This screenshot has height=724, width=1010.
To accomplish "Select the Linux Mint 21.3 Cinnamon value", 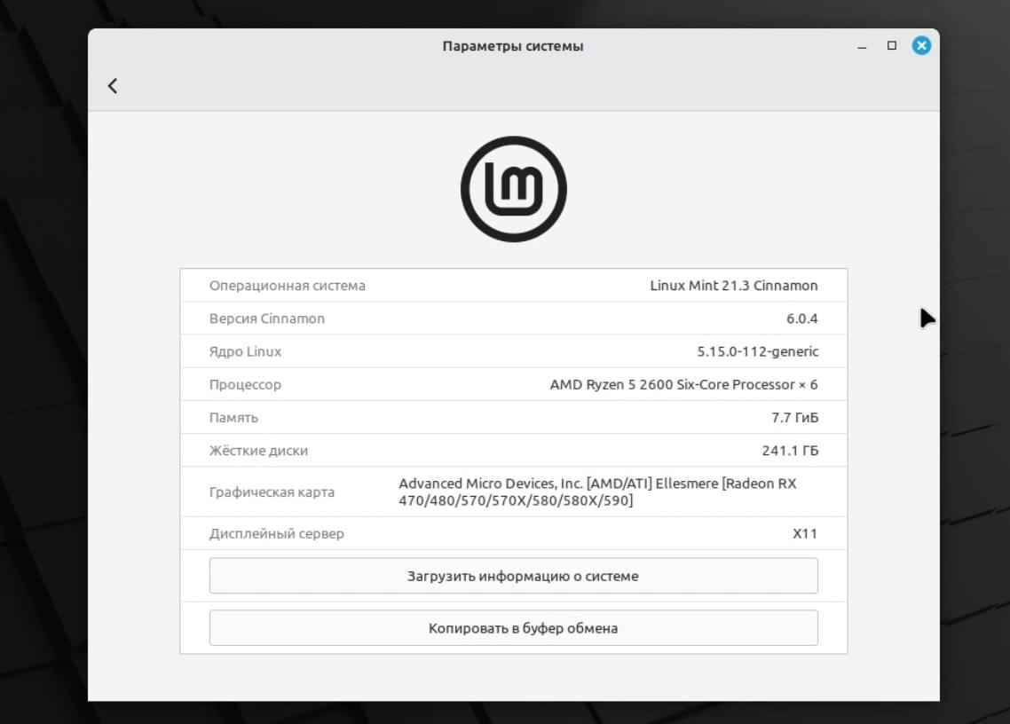I will click(x=734, y=286).
